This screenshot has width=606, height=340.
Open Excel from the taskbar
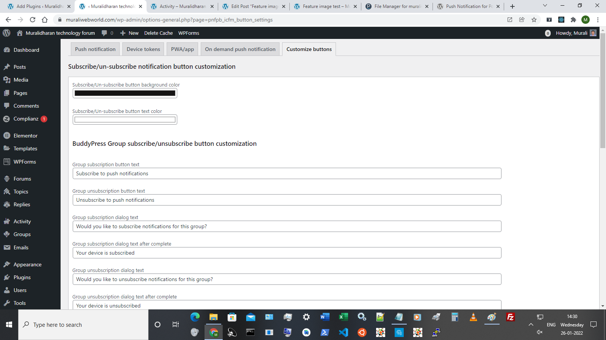click(344, 317)
